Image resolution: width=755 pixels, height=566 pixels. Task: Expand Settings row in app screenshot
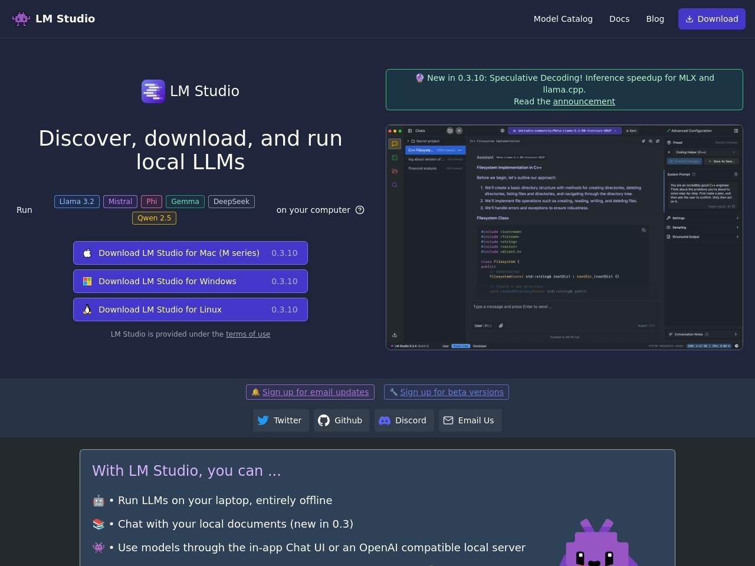(x=702, y=218)
